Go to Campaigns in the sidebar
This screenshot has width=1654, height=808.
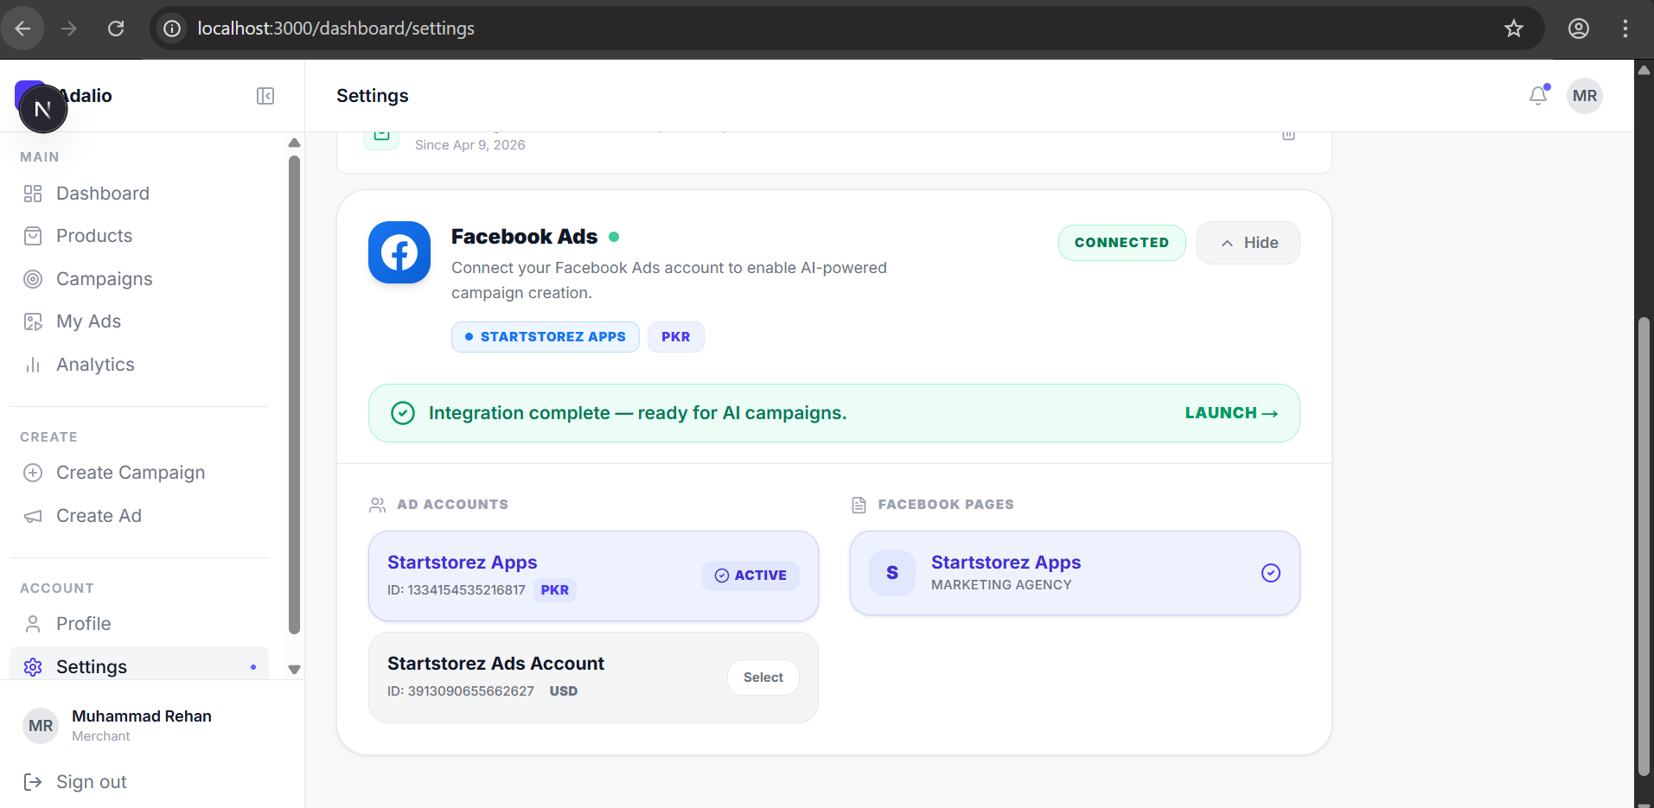pos(139,279)
